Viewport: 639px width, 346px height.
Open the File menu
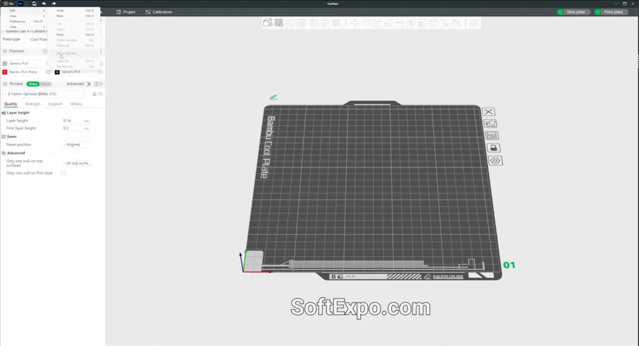tap(9, 3)
